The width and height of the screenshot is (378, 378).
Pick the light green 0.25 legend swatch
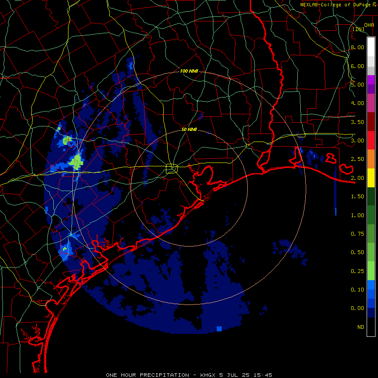pyautogui.click(x=371, y=271)
